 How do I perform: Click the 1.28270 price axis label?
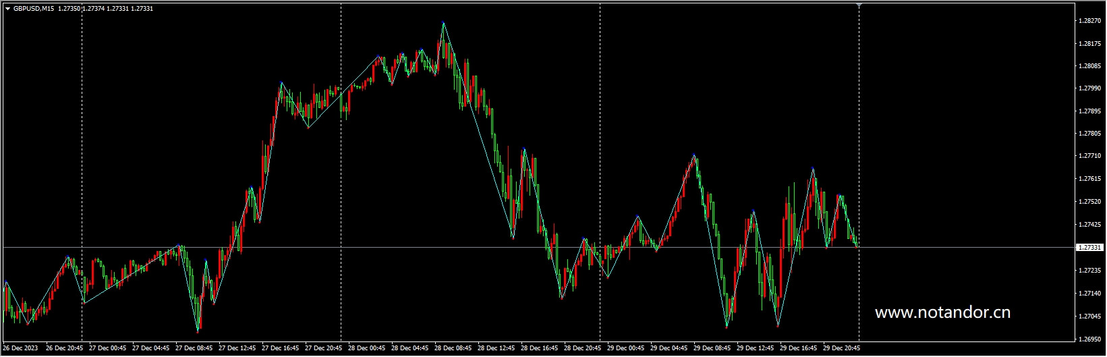coord(1090,21)
